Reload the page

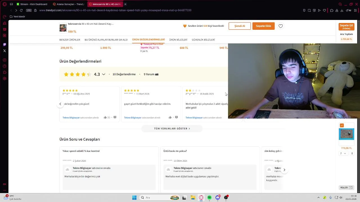pos(21,10)
